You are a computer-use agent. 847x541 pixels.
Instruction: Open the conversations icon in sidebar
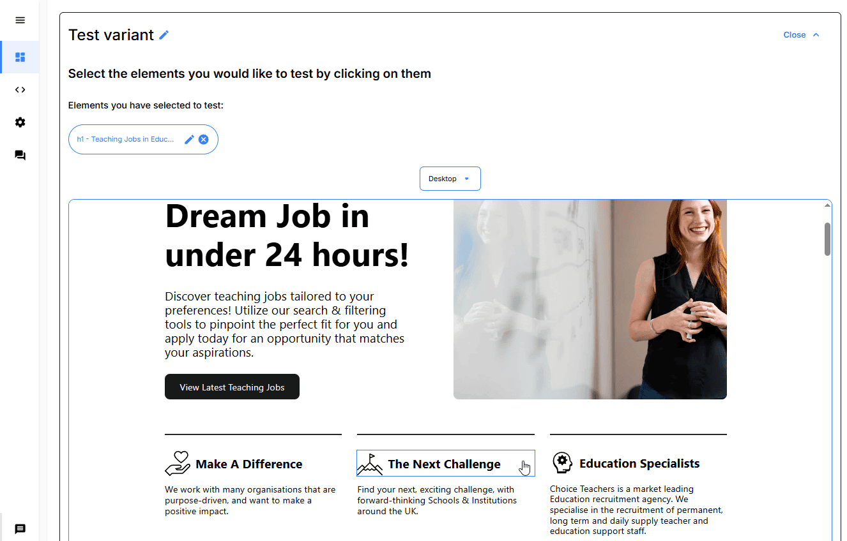[20, 155]
